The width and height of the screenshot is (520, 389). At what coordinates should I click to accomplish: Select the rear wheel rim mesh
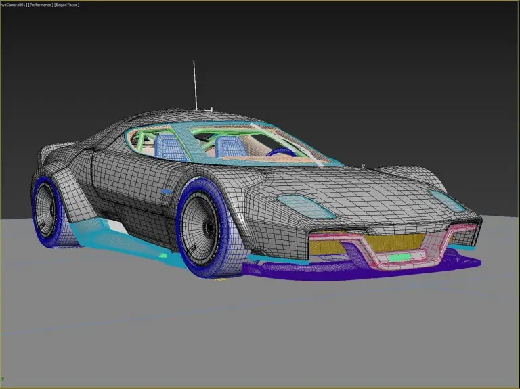point(45,210)
